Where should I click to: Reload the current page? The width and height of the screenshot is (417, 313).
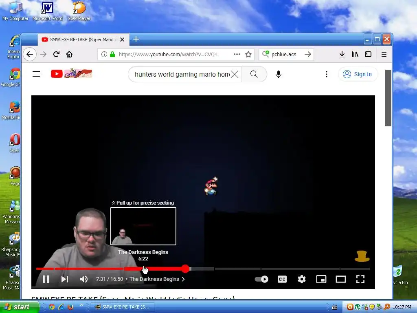56,54
